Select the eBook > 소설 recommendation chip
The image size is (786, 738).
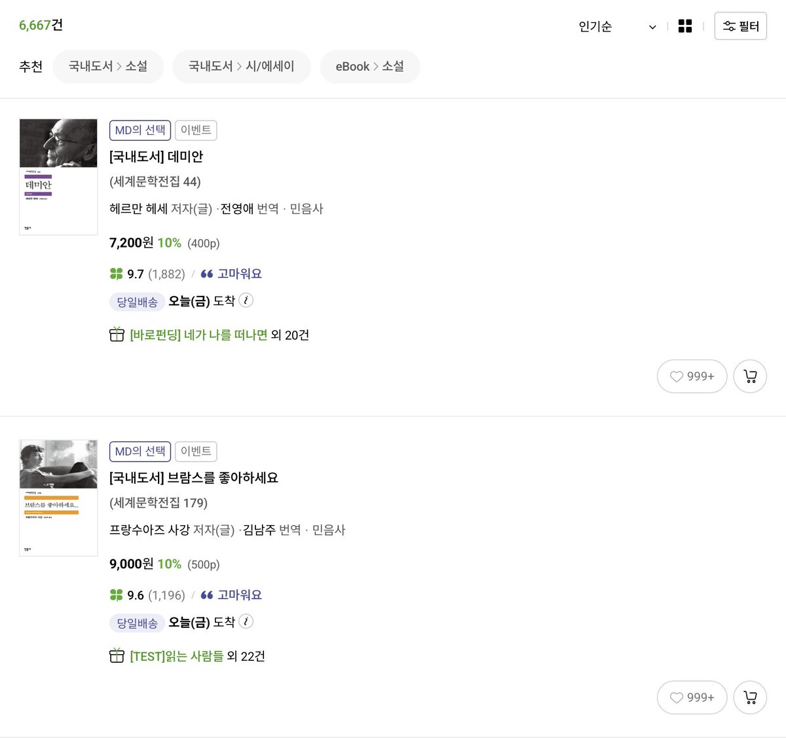point(370,66)
